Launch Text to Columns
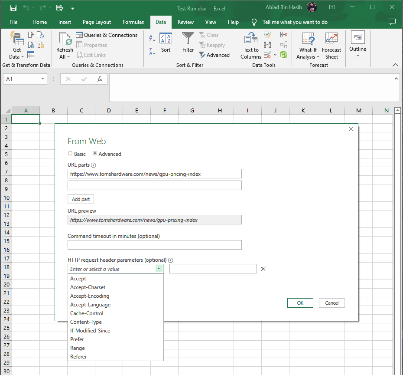This screenshot has width=403, height=375. (251, 46)
